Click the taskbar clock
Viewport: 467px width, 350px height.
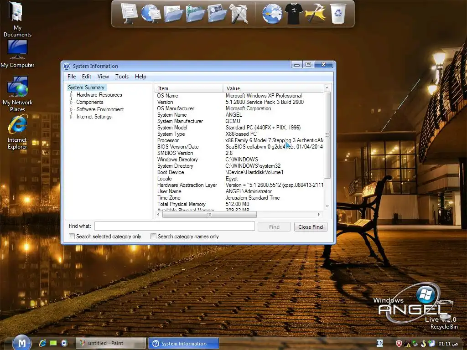click(448, 344)
